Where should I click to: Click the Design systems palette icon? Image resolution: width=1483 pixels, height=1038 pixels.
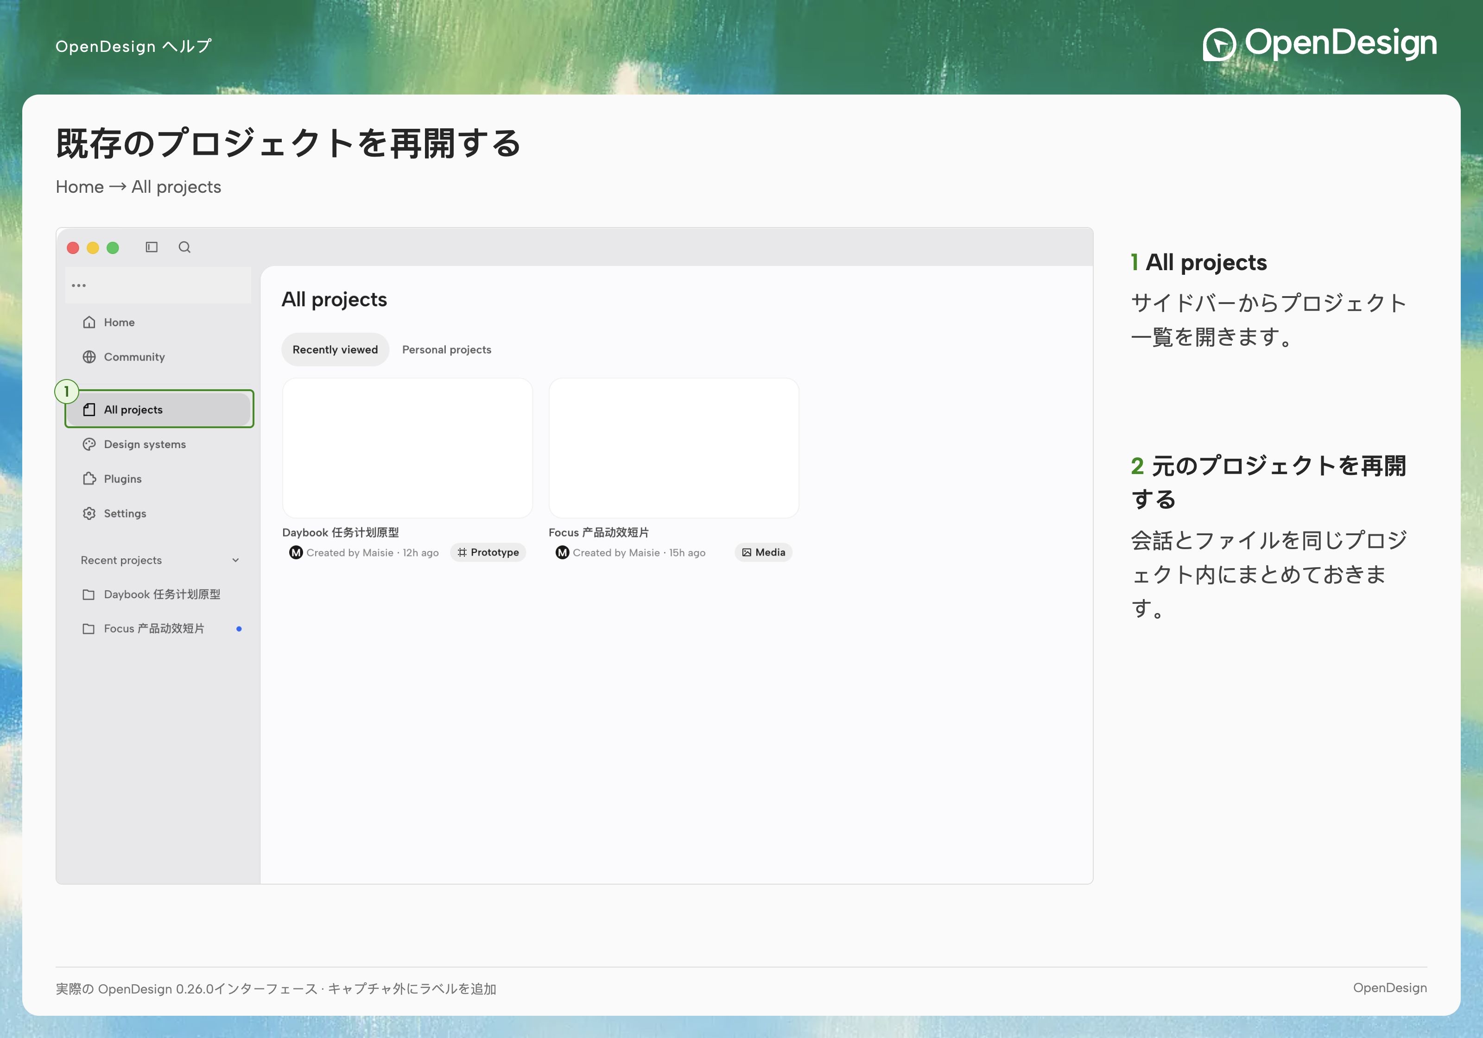[89, 444]
